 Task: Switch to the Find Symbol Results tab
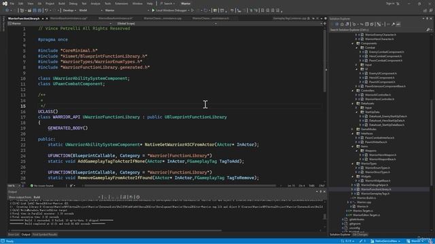tap(45, 235)
